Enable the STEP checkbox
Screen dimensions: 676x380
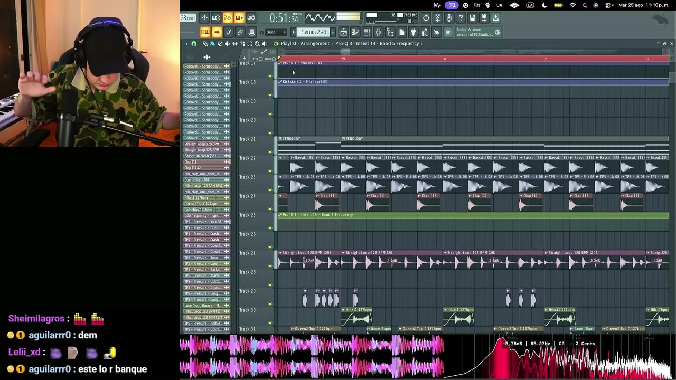pos(260,59)
